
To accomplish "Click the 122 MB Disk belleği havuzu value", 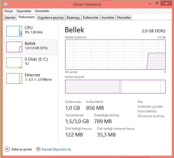I will pyautogui.click(x=74, y=135).
